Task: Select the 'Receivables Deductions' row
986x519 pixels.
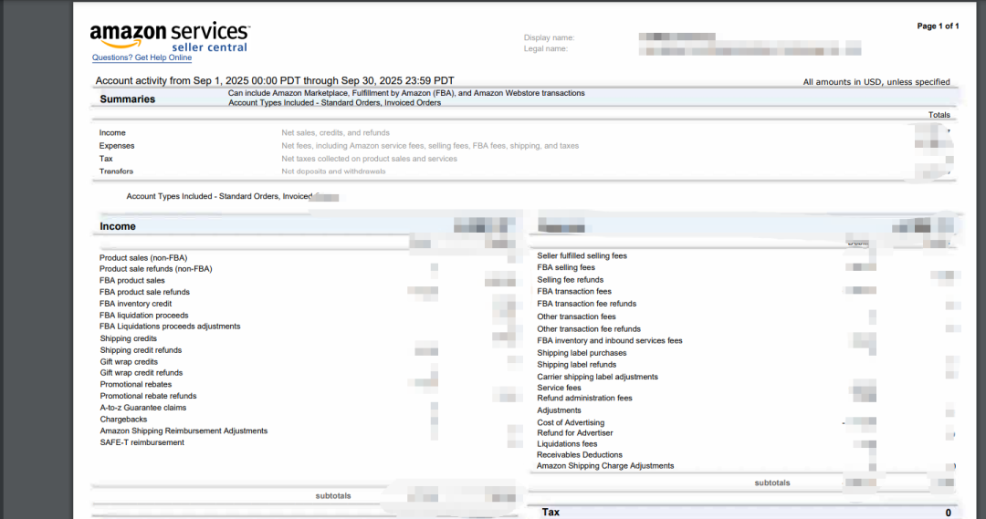Action: 580,455
